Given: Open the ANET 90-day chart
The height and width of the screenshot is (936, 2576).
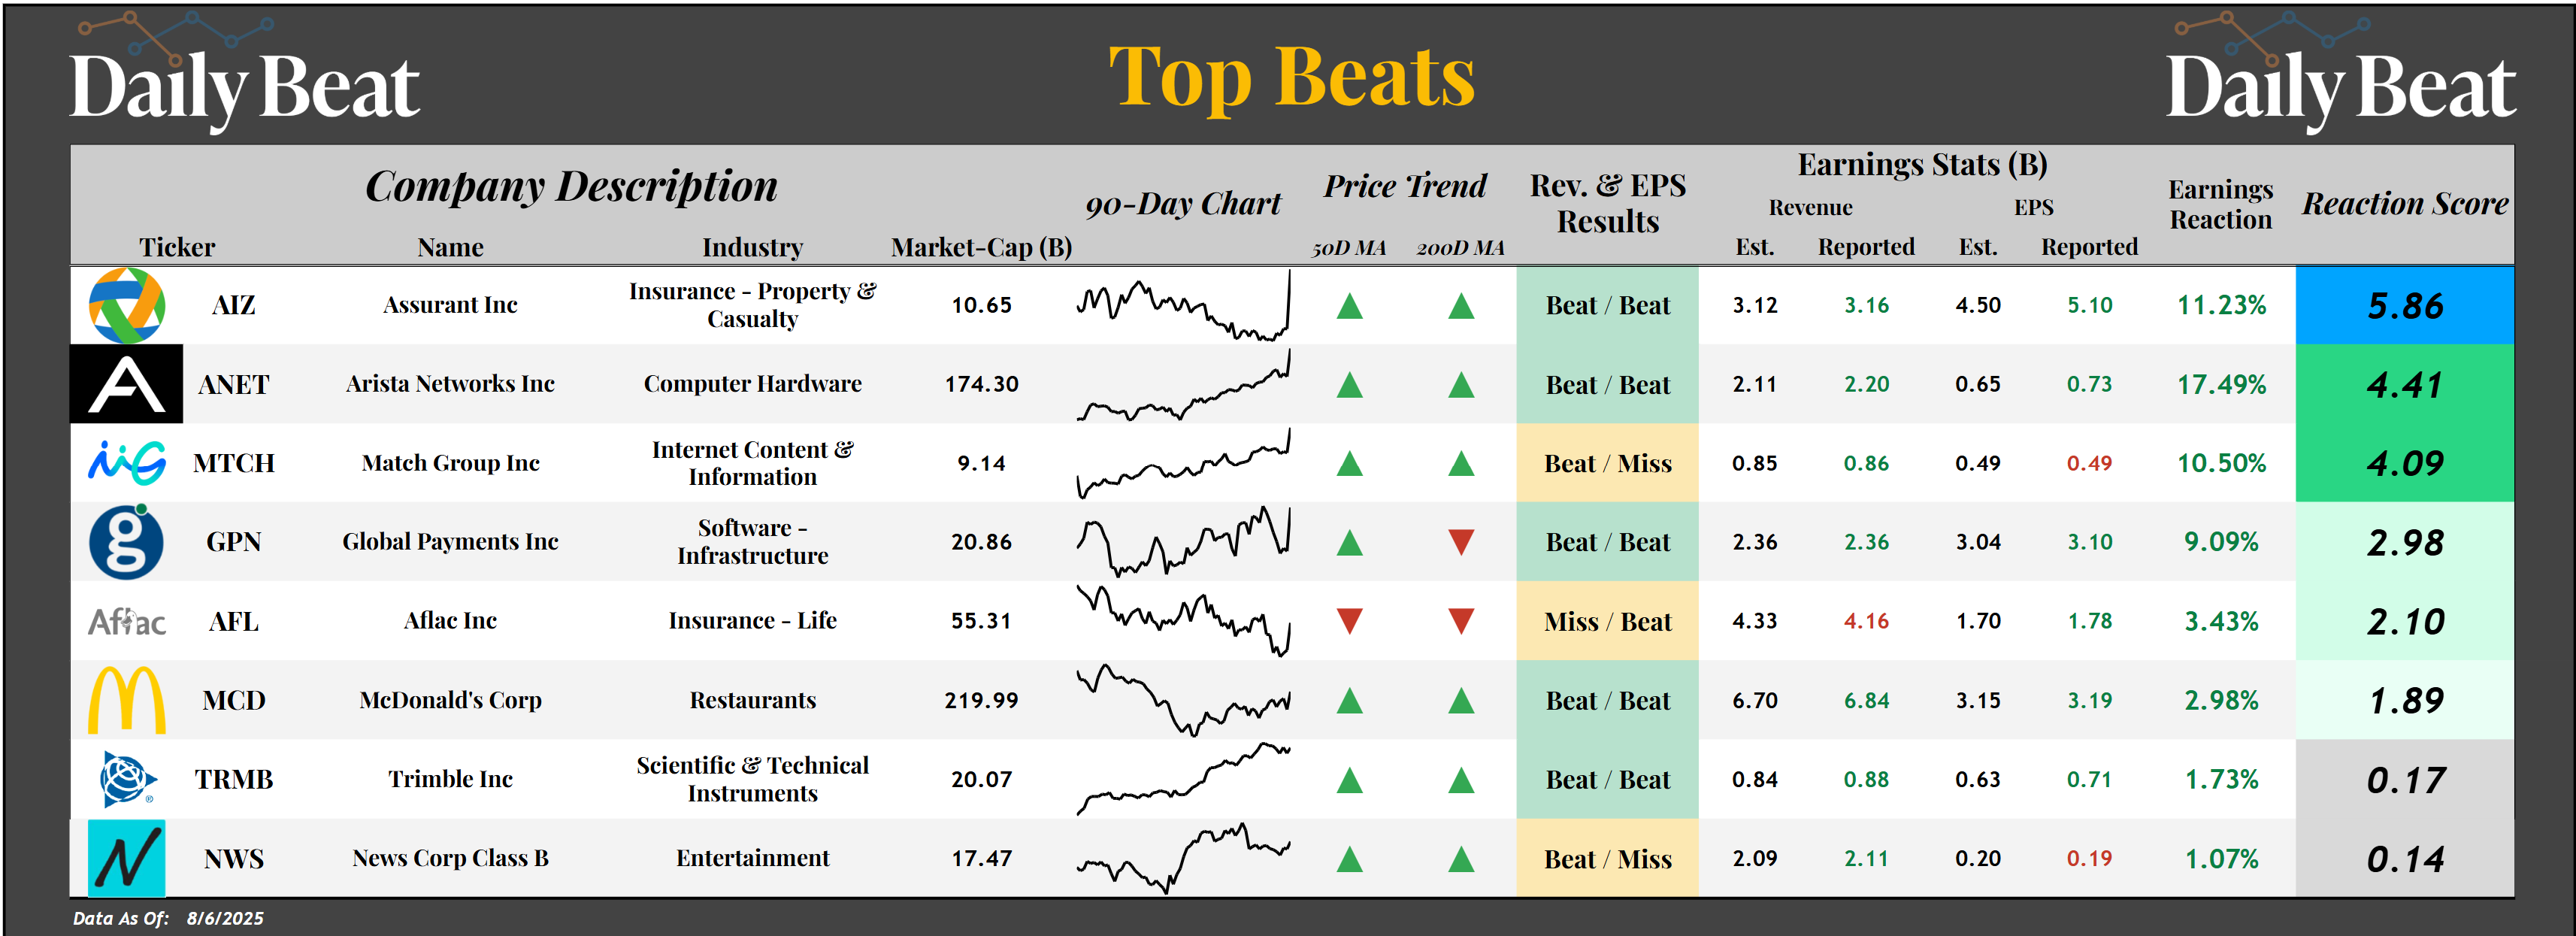Looking at the screenshot, I should coord(1183,386).
